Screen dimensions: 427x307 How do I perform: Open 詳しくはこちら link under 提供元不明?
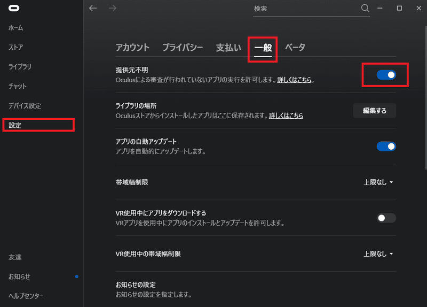[295, 80]
